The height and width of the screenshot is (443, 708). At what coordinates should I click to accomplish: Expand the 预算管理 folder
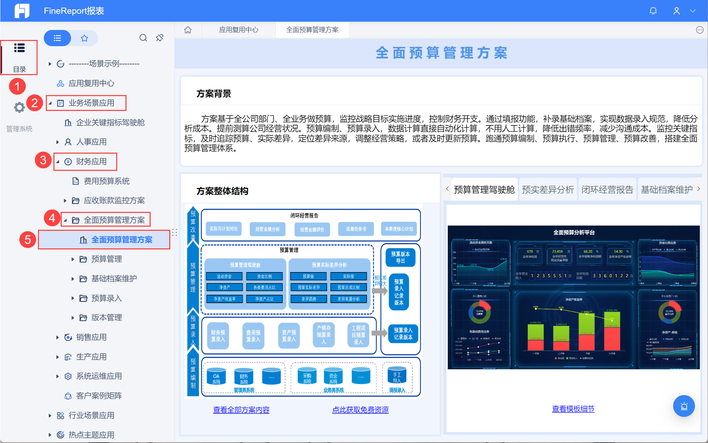(73, 259)
